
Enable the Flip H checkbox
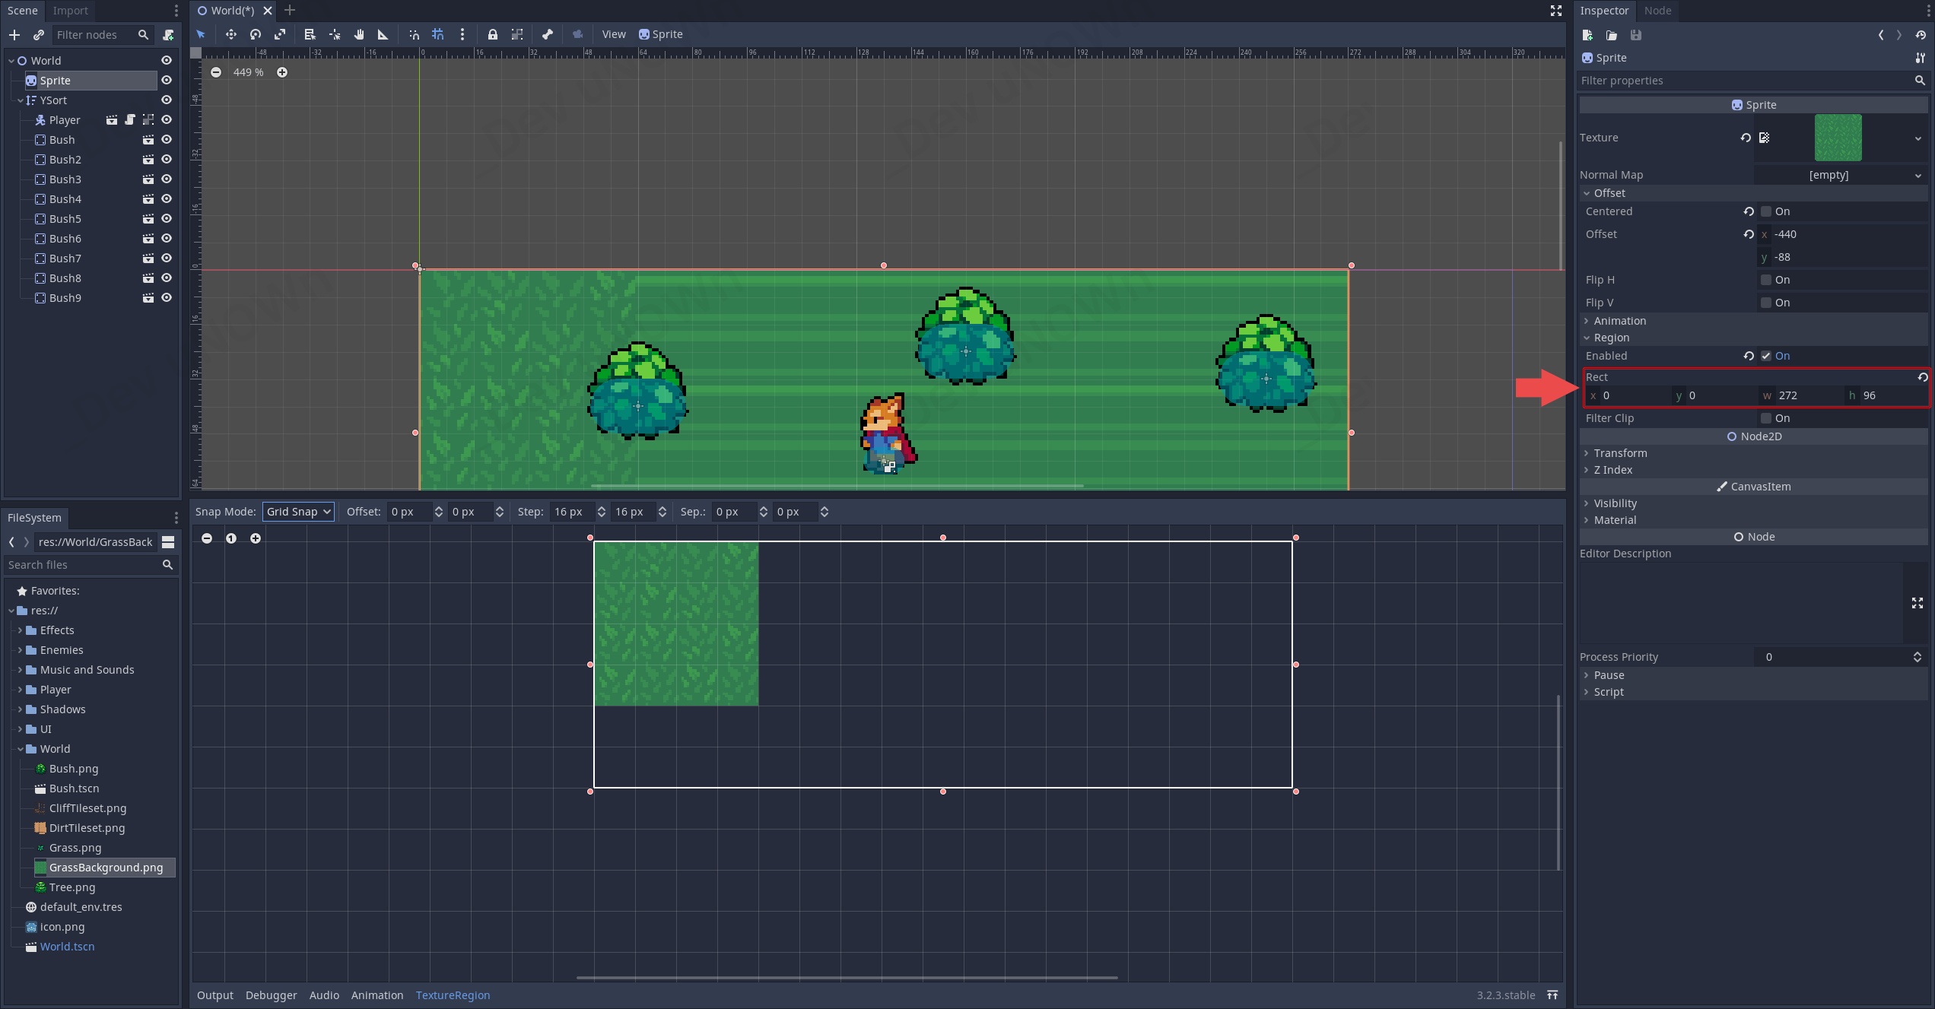coord(1766,280)
